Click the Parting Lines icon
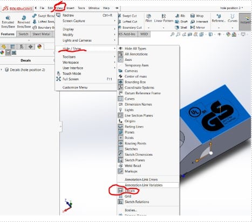 pos(120,127)
